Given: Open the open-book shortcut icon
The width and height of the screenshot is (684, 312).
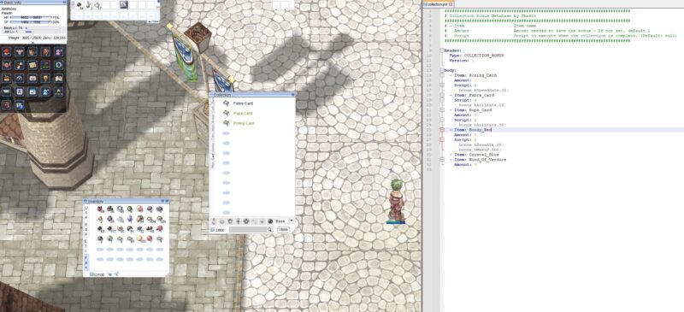Looking at the screenshot, I should pyautogui.click(x=58, y=78).
